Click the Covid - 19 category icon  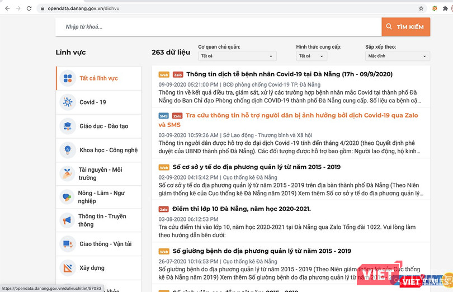[x=68, y=102]
